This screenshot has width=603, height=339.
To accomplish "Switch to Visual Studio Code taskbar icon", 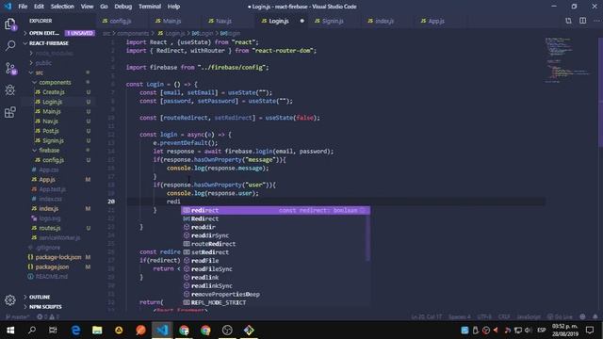I will click(162, 331).
